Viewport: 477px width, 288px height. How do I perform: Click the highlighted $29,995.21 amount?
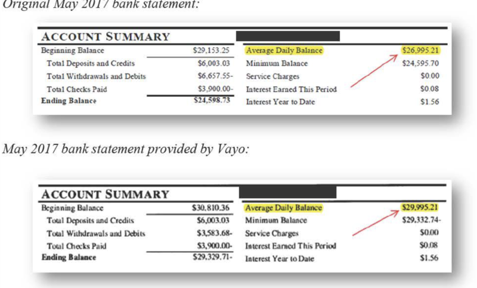click(x=420, y=208)
